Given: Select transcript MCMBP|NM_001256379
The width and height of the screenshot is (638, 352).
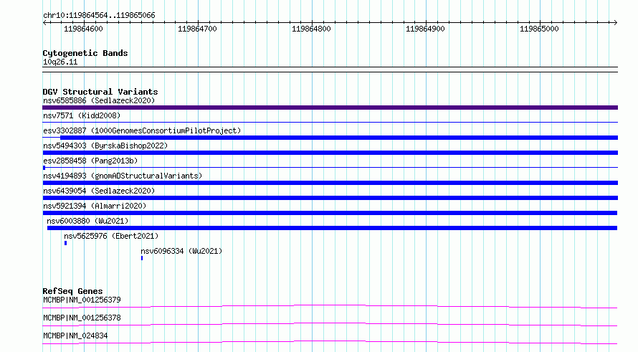Looking at the screenshot, I should [x=82, y=300].
